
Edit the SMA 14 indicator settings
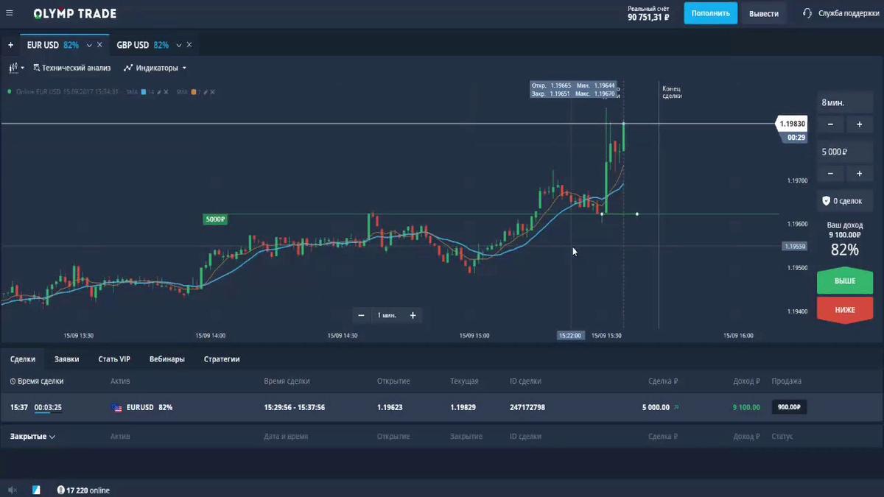(158, 92)
